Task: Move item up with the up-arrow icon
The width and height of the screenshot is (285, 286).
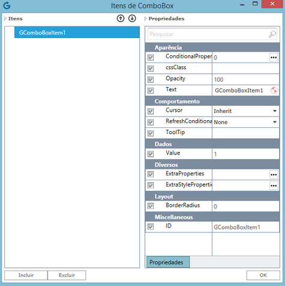Action: pos(120,19)
